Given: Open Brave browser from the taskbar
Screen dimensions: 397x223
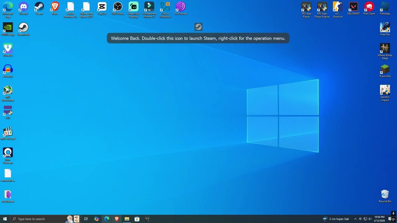Looking at the screenshot, I should pyautogui.click(x=117, y=219).
